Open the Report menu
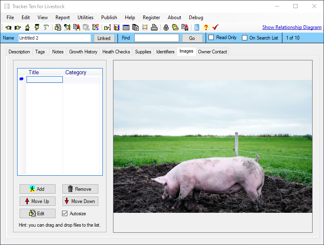The width and height of the screenshot is (324, 245). coord(62,18)
